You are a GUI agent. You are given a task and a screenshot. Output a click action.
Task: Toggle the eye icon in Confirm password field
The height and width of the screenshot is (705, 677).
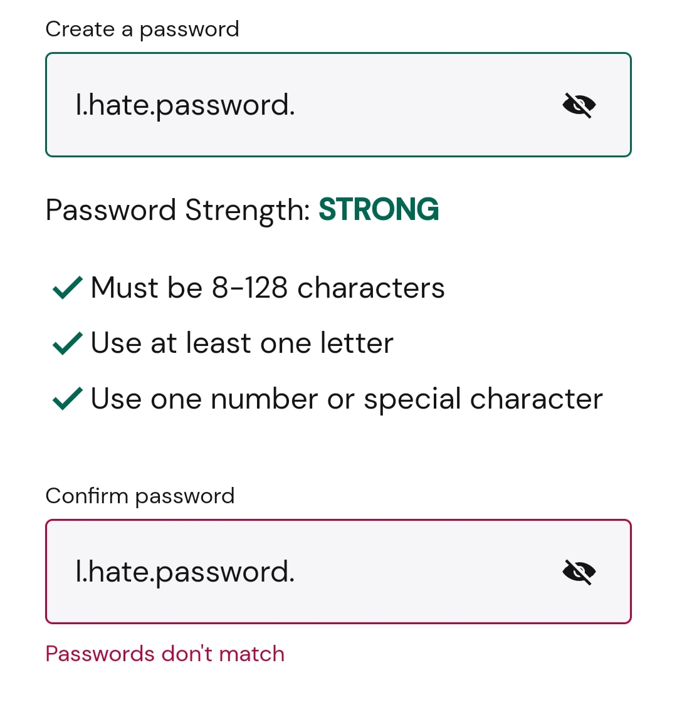pos(579,572)
